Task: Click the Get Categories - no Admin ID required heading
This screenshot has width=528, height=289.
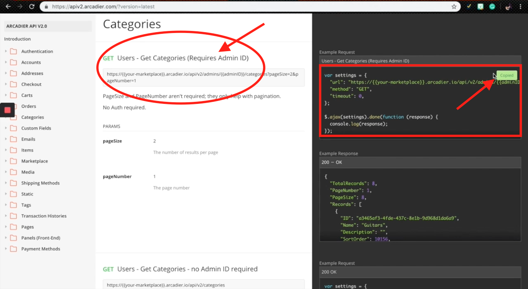Action: [187, 269]
